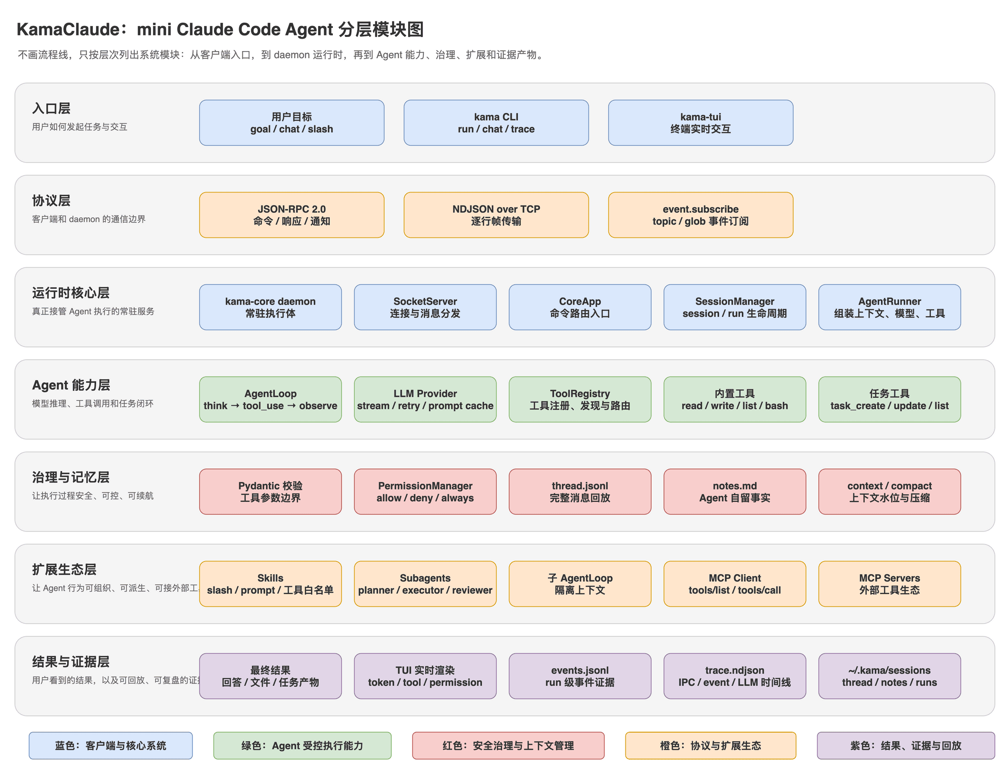Click the caption 真正接管 Agent 执行的常驻服务
This screenshot has height=770, width=1006.
93,311
